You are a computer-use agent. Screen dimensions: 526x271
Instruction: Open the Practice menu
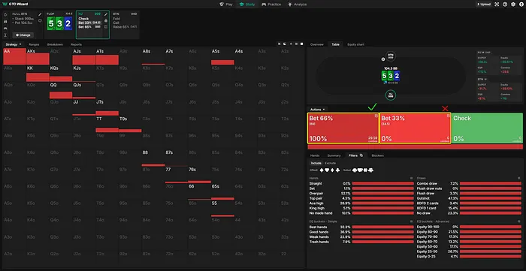271,5
